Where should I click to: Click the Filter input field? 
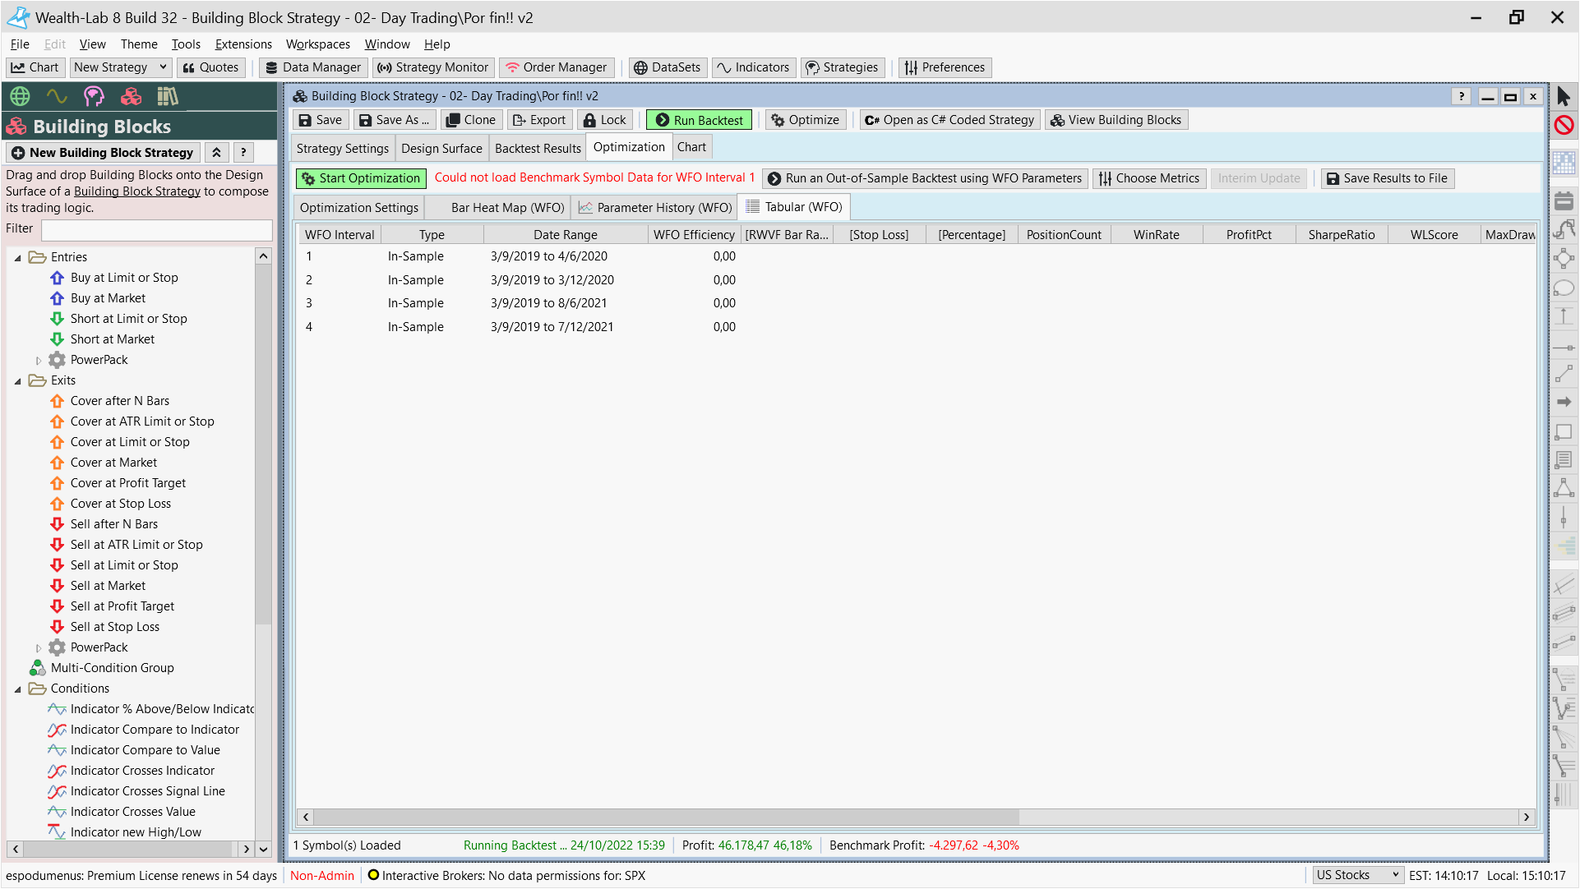tap(157, 229)
